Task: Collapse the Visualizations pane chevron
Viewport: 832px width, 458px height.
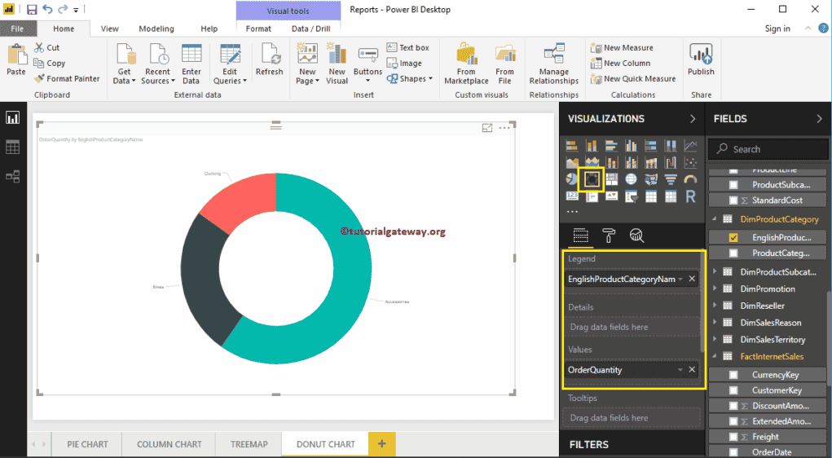Action: pos(693,119)
